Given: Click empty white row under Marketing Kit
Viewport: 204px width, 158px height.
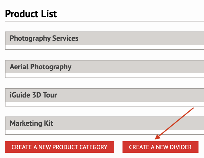Looking at the screenshot, I should (x=104, y=132).
